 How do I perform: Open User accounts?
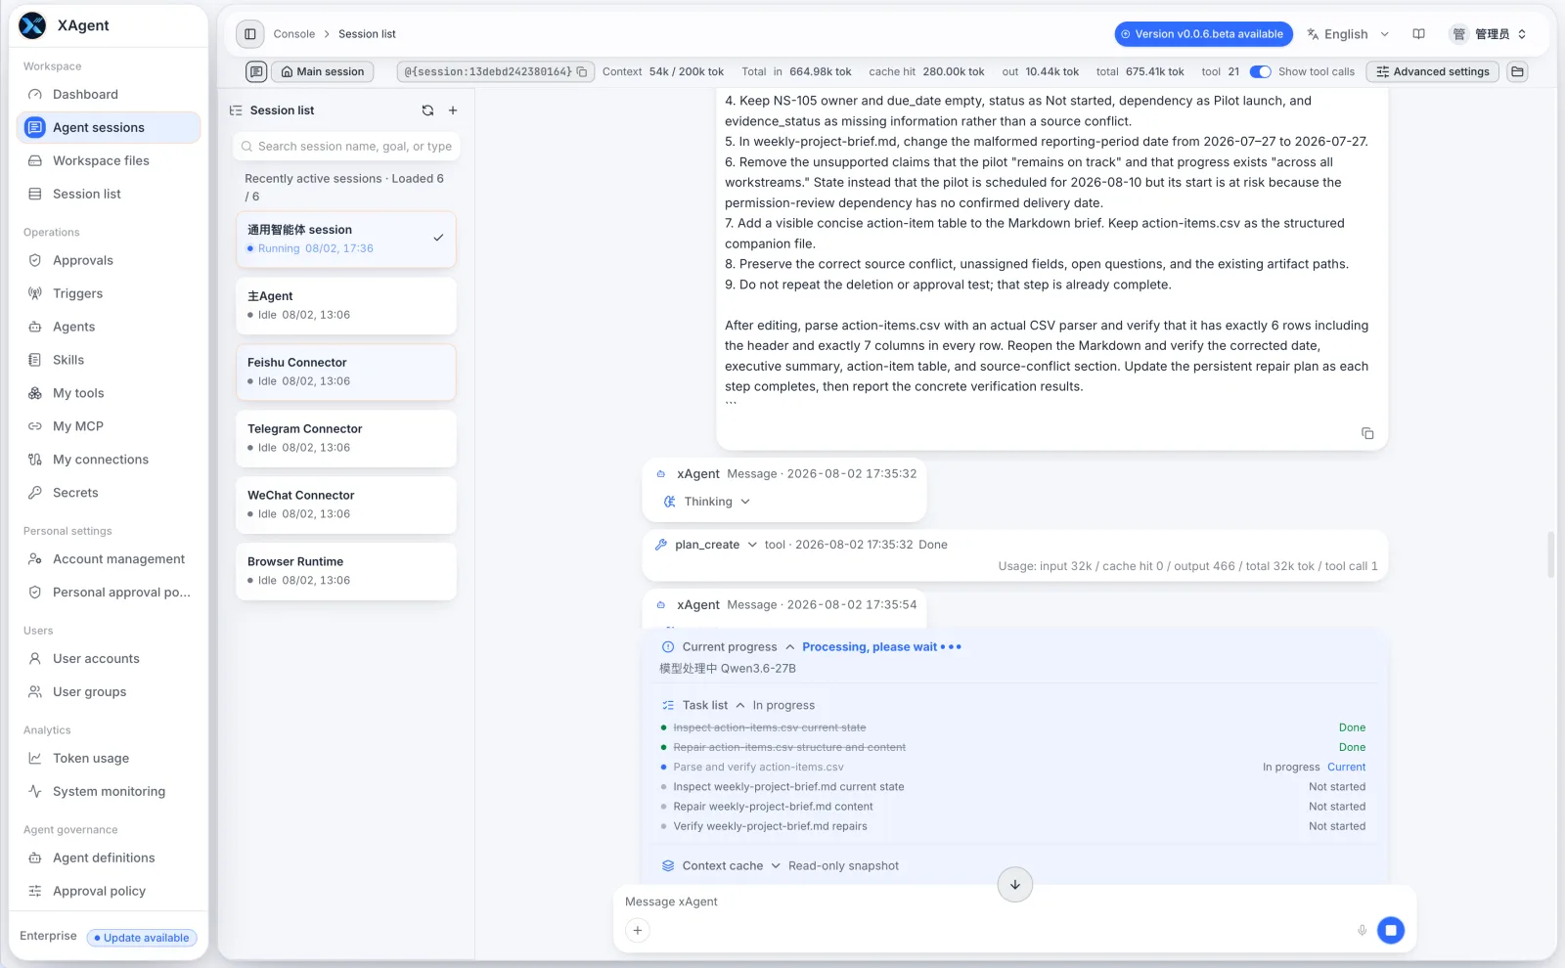pos(109,659)
